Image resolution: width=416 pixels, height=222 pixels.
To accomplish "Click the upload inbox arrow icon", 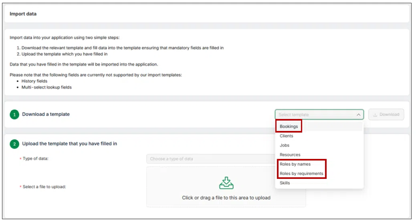I will click(226, 183).
